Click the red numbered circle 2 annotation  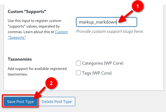[x=51, y=83]
